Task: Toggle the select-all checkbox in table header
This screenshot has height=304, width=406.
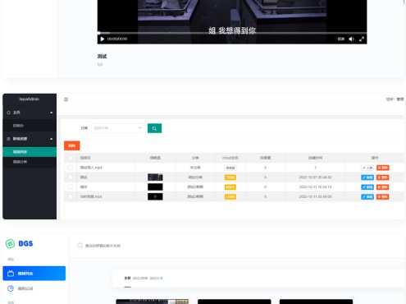Action: [x=71, y=158]
